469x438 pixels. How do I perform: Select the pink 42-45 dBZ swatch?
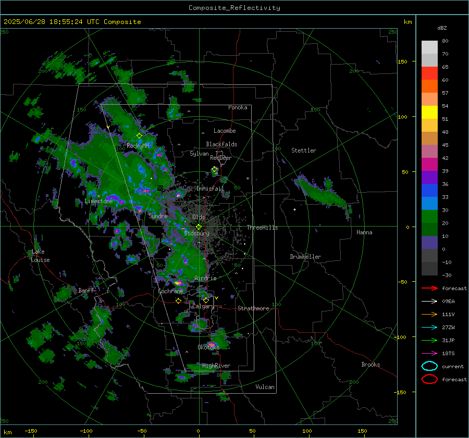tap(429, 152)
